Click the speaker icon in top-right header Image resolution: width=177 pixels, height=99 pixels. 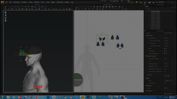coord(141,2)
